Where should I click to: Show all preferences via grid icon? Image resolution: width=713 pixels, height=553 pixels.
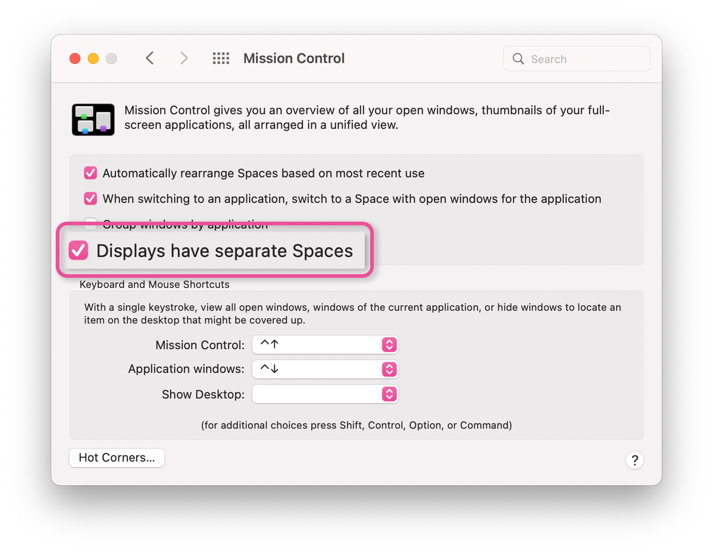tap(221, 58)
